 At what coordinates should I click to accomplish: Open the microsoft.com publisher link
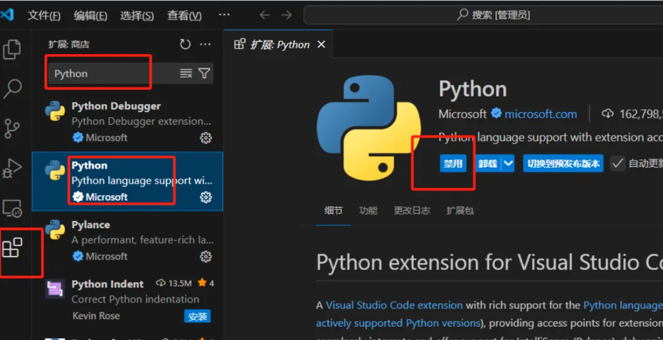(541, 114)
